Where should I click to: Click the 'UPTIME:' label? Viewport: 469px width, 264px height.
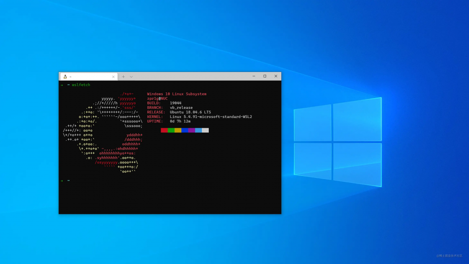[155, 121]
